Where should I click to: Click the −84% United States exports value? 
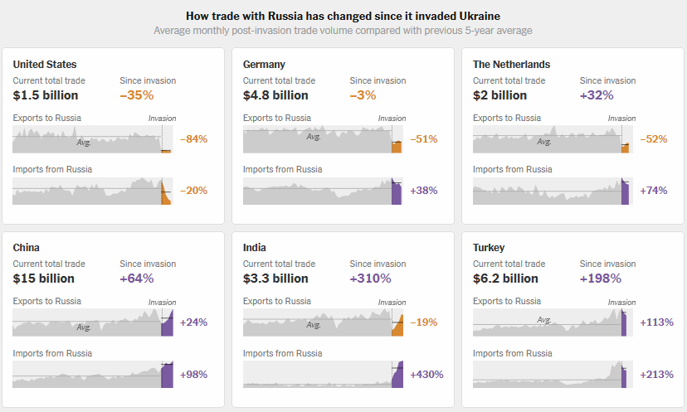tap(193, 139)
